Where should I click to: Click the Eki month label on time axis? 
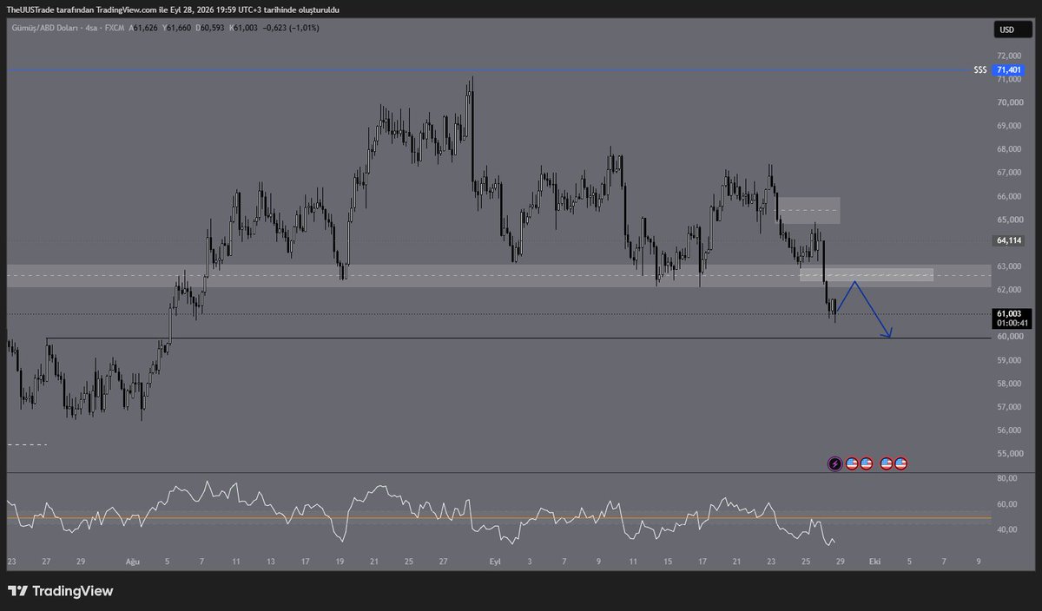tap(875, 562)
